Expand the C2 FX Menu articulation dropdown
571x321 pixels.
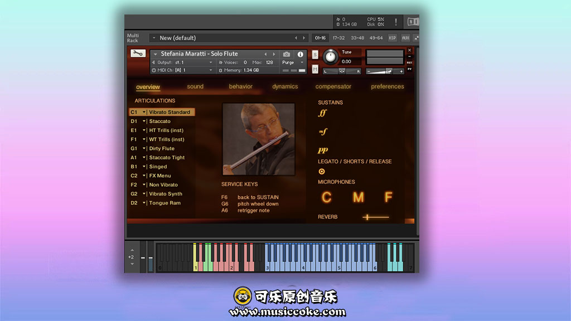tap(144, 176)
